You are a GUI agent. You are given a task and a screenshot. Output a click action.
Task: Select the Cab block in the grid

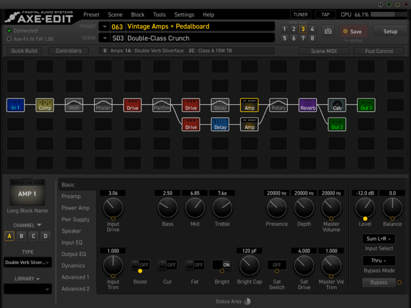click(337, 105)
